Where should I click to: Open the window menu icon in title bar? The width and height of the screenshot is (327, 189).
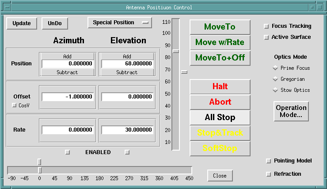point(6,7)
